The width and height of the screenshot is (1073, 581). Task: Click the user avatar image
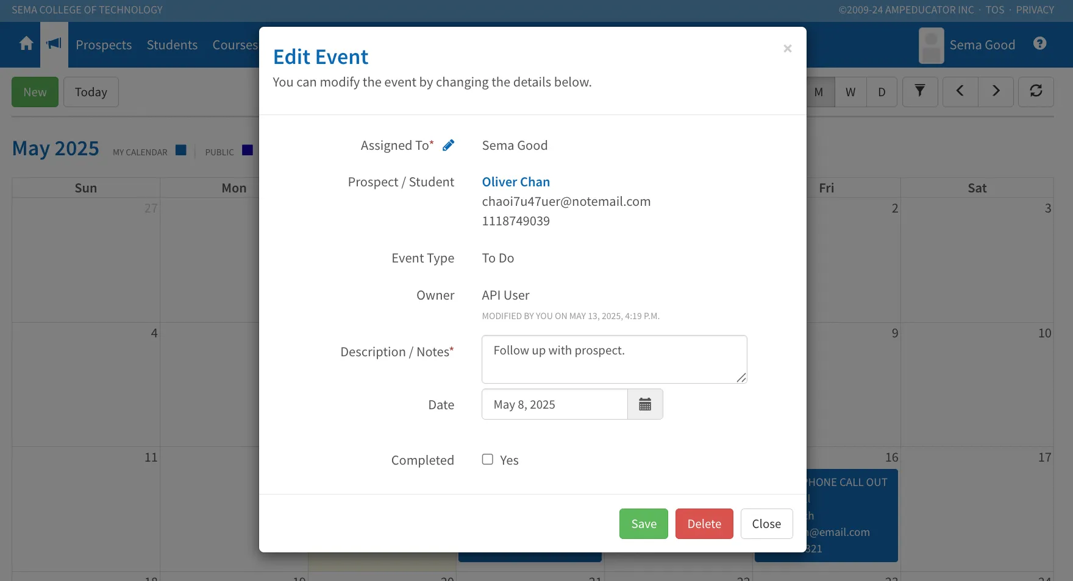pyautogui.click(x=931, y=45)
